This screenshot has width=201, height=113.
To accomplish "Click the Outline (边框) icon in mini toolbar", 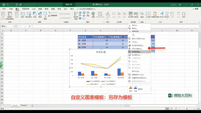I will click(135, 89).
